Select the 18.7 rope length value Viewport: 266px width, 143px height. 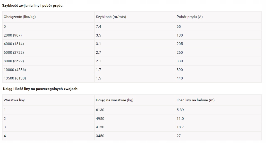pos(180,127)
